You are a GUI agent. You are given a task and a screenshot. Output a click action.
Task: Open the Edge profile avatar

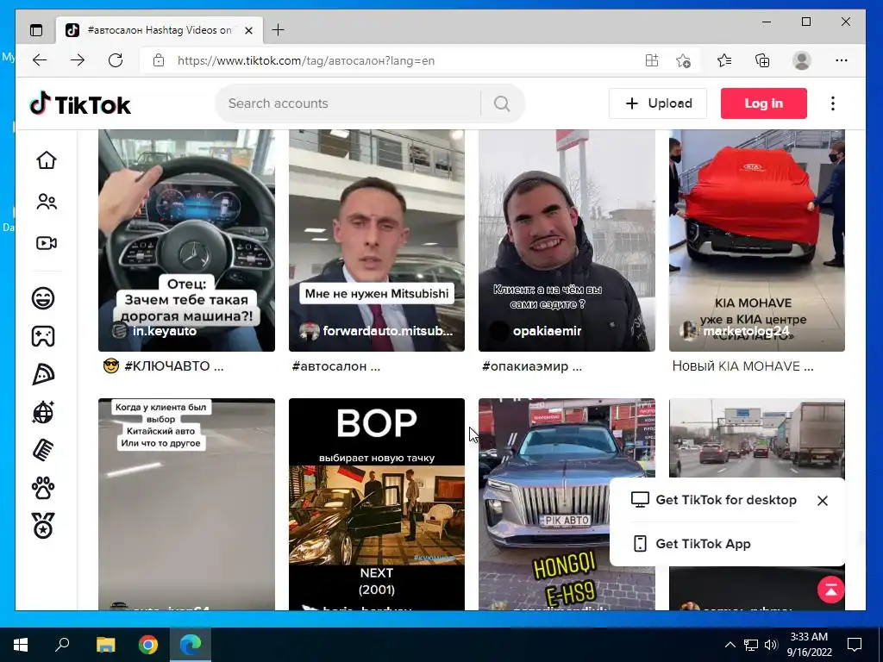pos(801,60)
